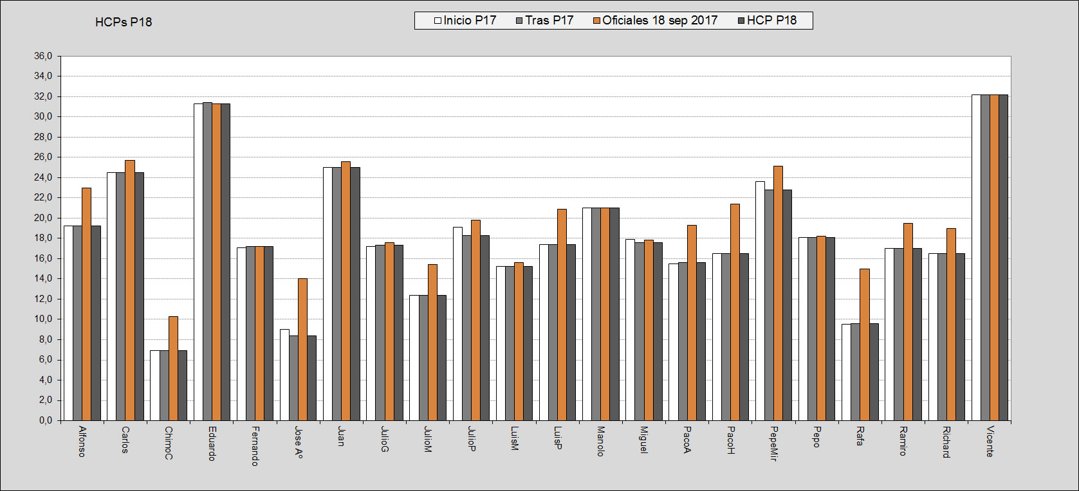Click Rafa's orange Oficiales bar

(x=865, y=344)
